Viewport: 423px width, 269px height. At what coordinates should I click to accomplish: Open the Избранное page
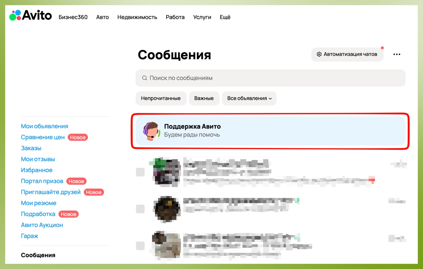(x=37, y=170)
